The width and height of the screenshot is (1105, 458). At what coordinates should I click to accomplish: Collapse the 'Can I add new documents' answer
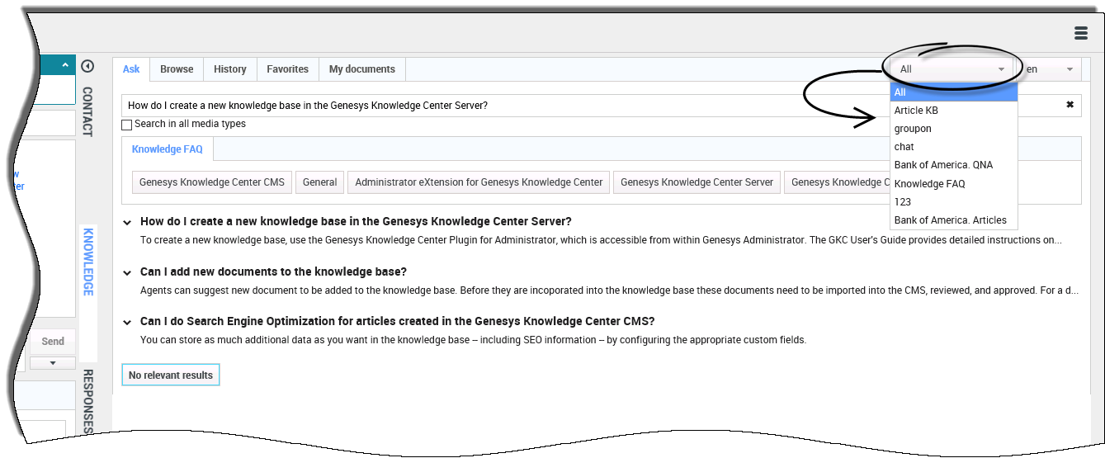coord(127,272)
